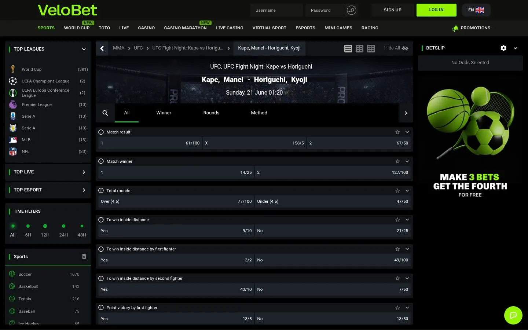
Task: Click the Sign Up button
Action: point(392,10)
